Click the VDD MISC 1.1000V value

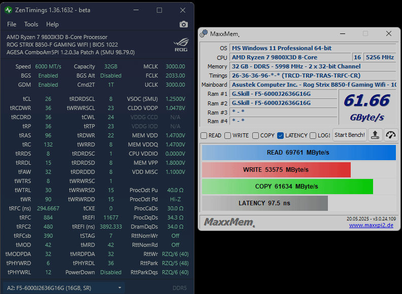click(x=175, y=172)
